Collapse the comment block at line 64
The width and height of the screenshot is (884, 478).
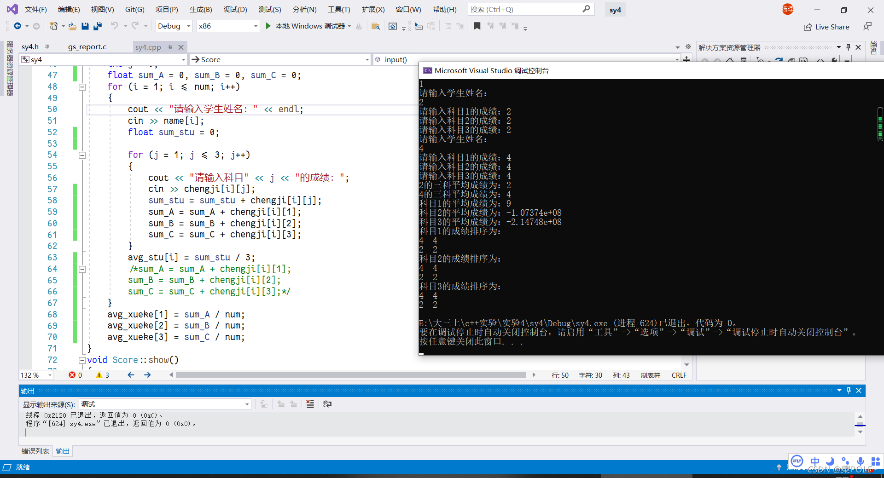(82, 269)
